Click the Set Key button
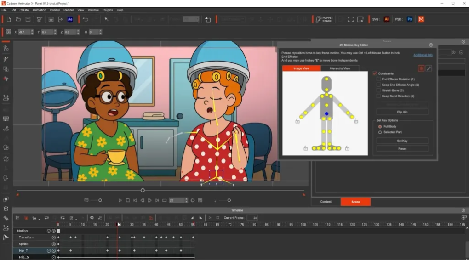Image resolution: width=469 pixels, height=260 pixels. point(402,141)
